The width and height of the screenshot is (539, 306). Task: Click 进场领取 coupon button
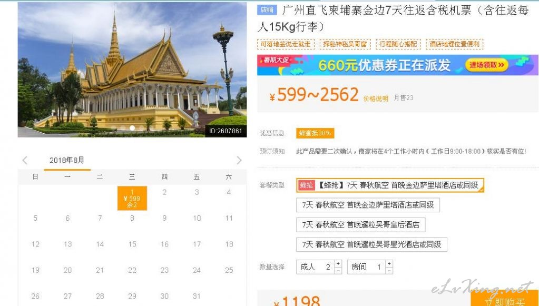pos(487,65)
